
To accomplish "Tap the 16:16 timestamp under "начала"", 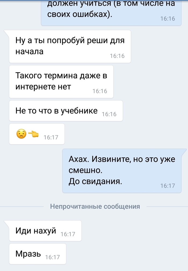I will tap(117, 56).
